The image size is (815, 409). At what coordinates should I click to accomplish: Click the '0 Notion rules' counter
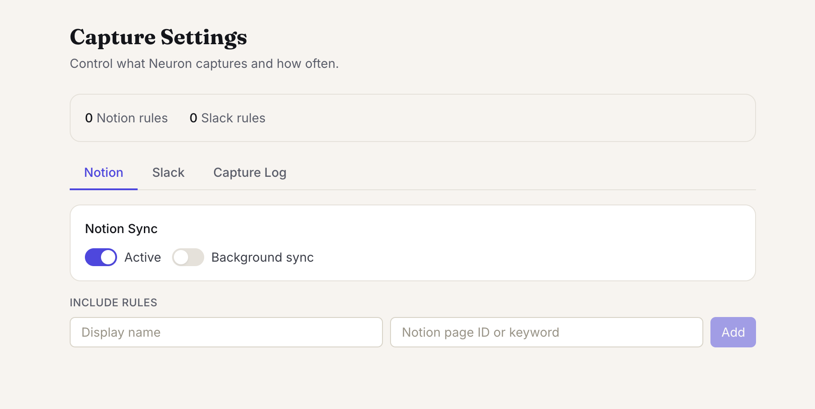coord(126,118)
